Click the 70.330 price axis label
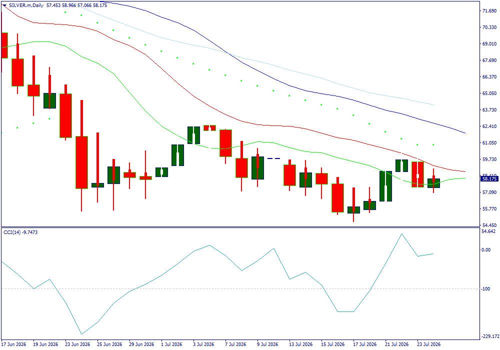Screen dimensions: 500x350 tap(490, 27)
